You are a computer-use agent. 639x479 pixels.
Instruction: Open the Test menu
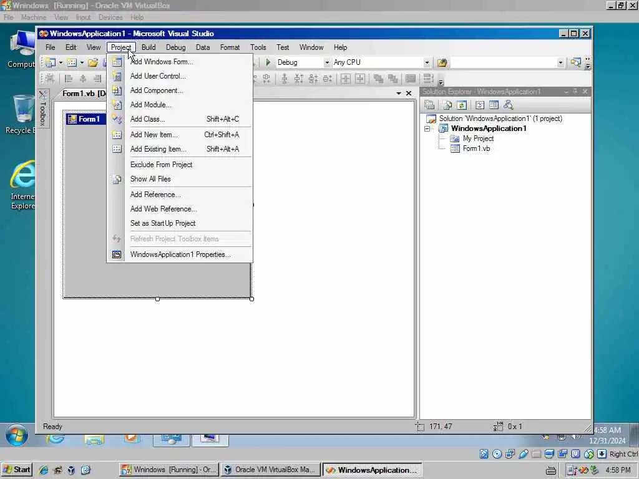(283, 47)
